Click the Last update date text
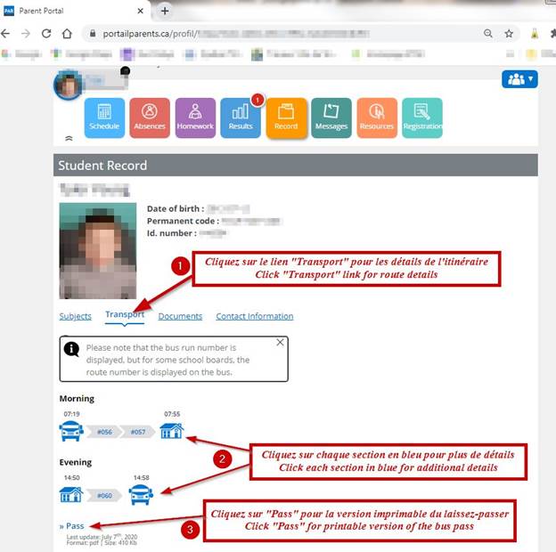The width and height of the screenshot is (556, 552). [102, 537]
